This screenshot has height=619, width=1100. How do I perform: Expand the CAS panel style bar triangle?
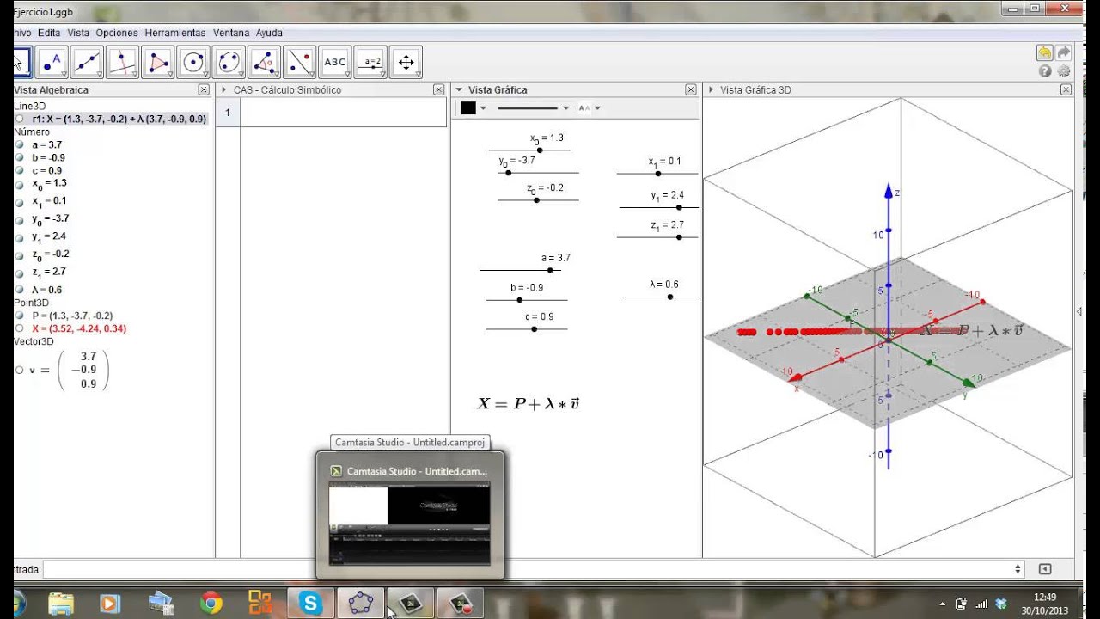[223, 89]
